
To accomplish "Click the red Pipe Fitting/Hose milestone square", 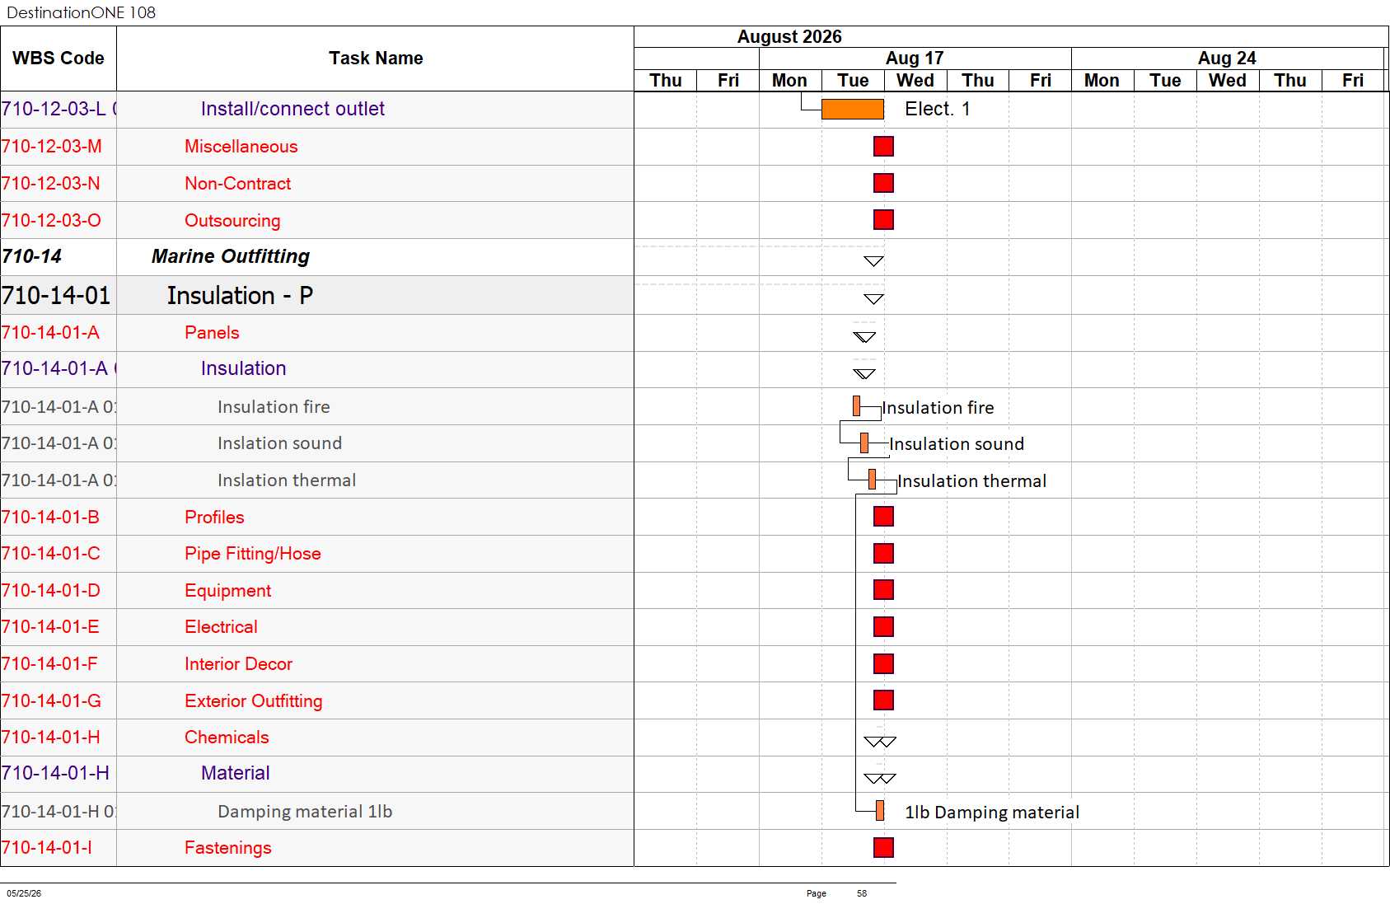I will (883, 553).
